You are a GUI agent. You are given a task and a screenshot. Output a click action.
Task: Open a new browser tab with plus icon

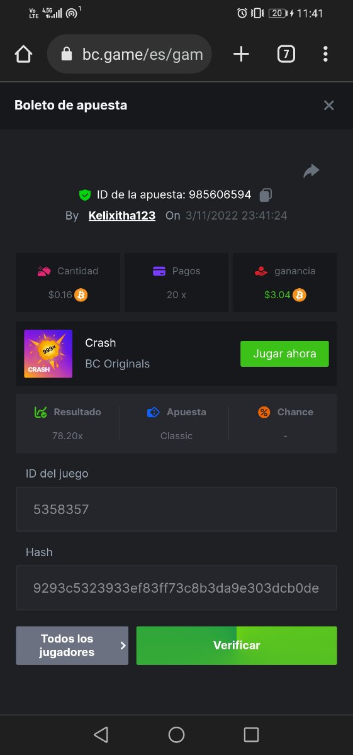pyautogui.click(x=241, y=54)
